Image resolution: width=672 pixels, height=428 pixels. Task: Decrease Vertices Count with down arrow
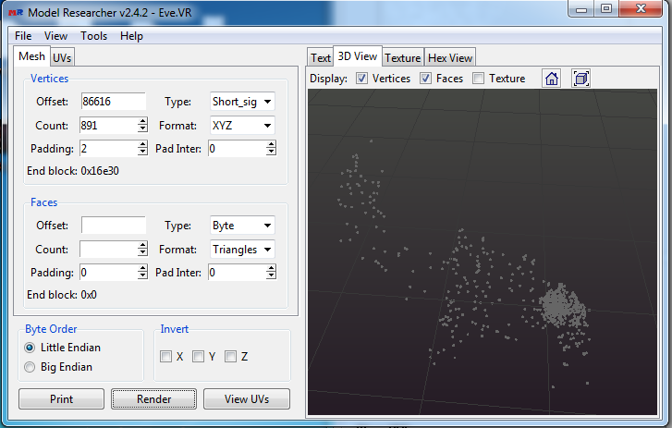tap(142, 129)
